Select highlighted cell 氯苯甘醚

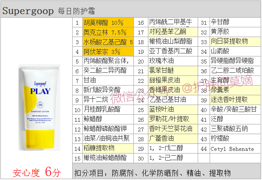[173, 71]
